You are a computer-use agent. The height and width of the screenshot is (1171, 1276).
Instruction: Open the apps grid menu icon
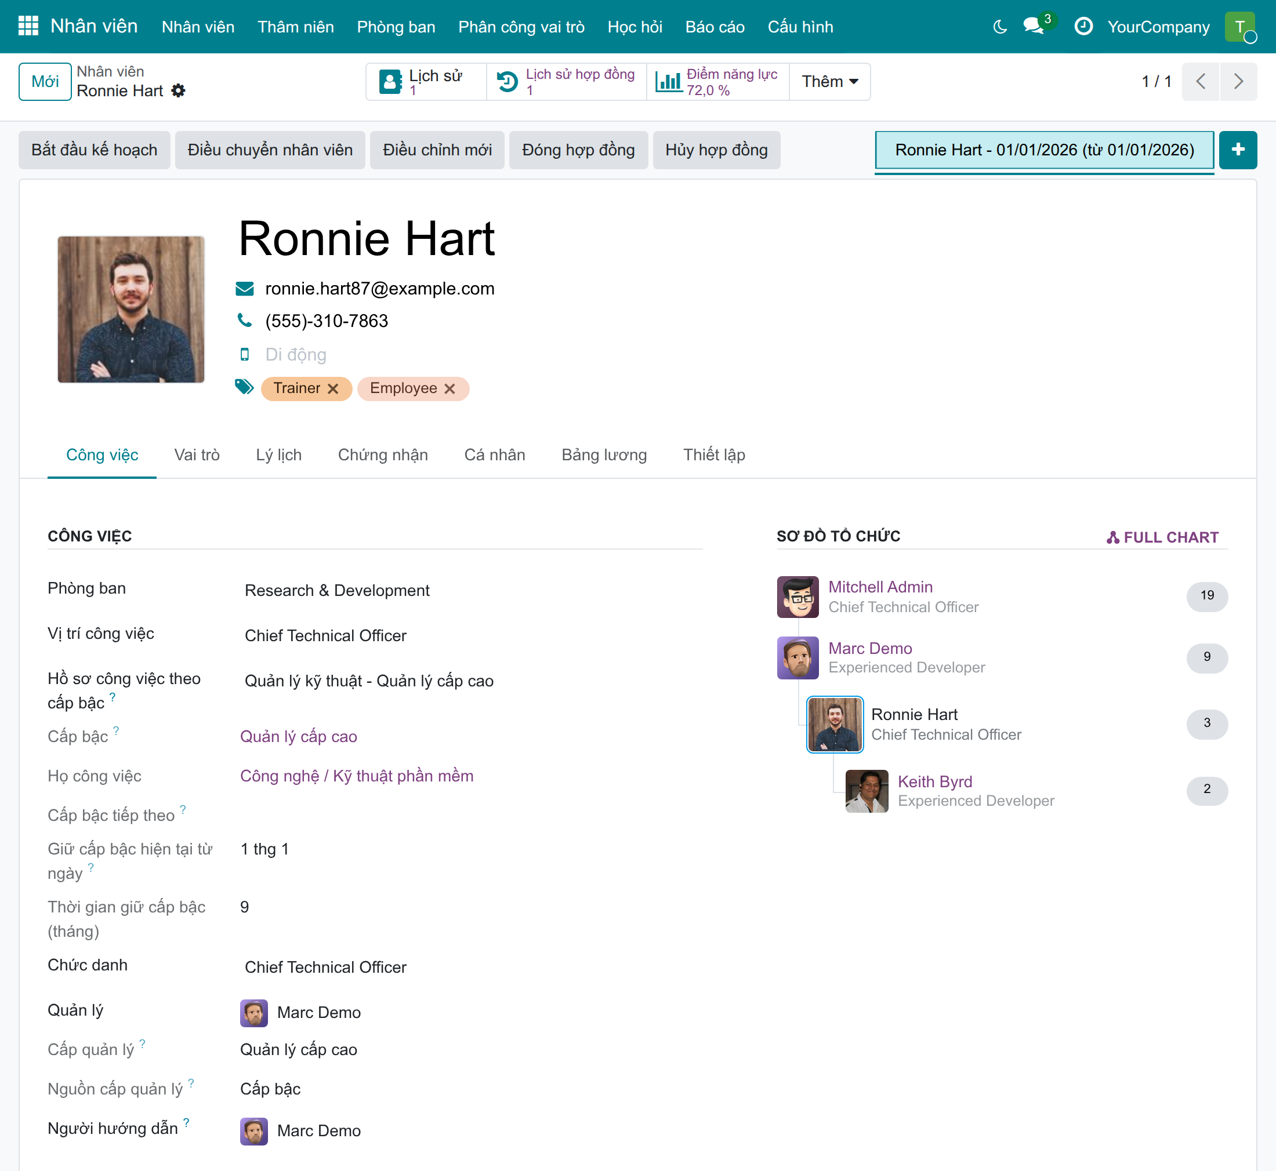[28, 26]
